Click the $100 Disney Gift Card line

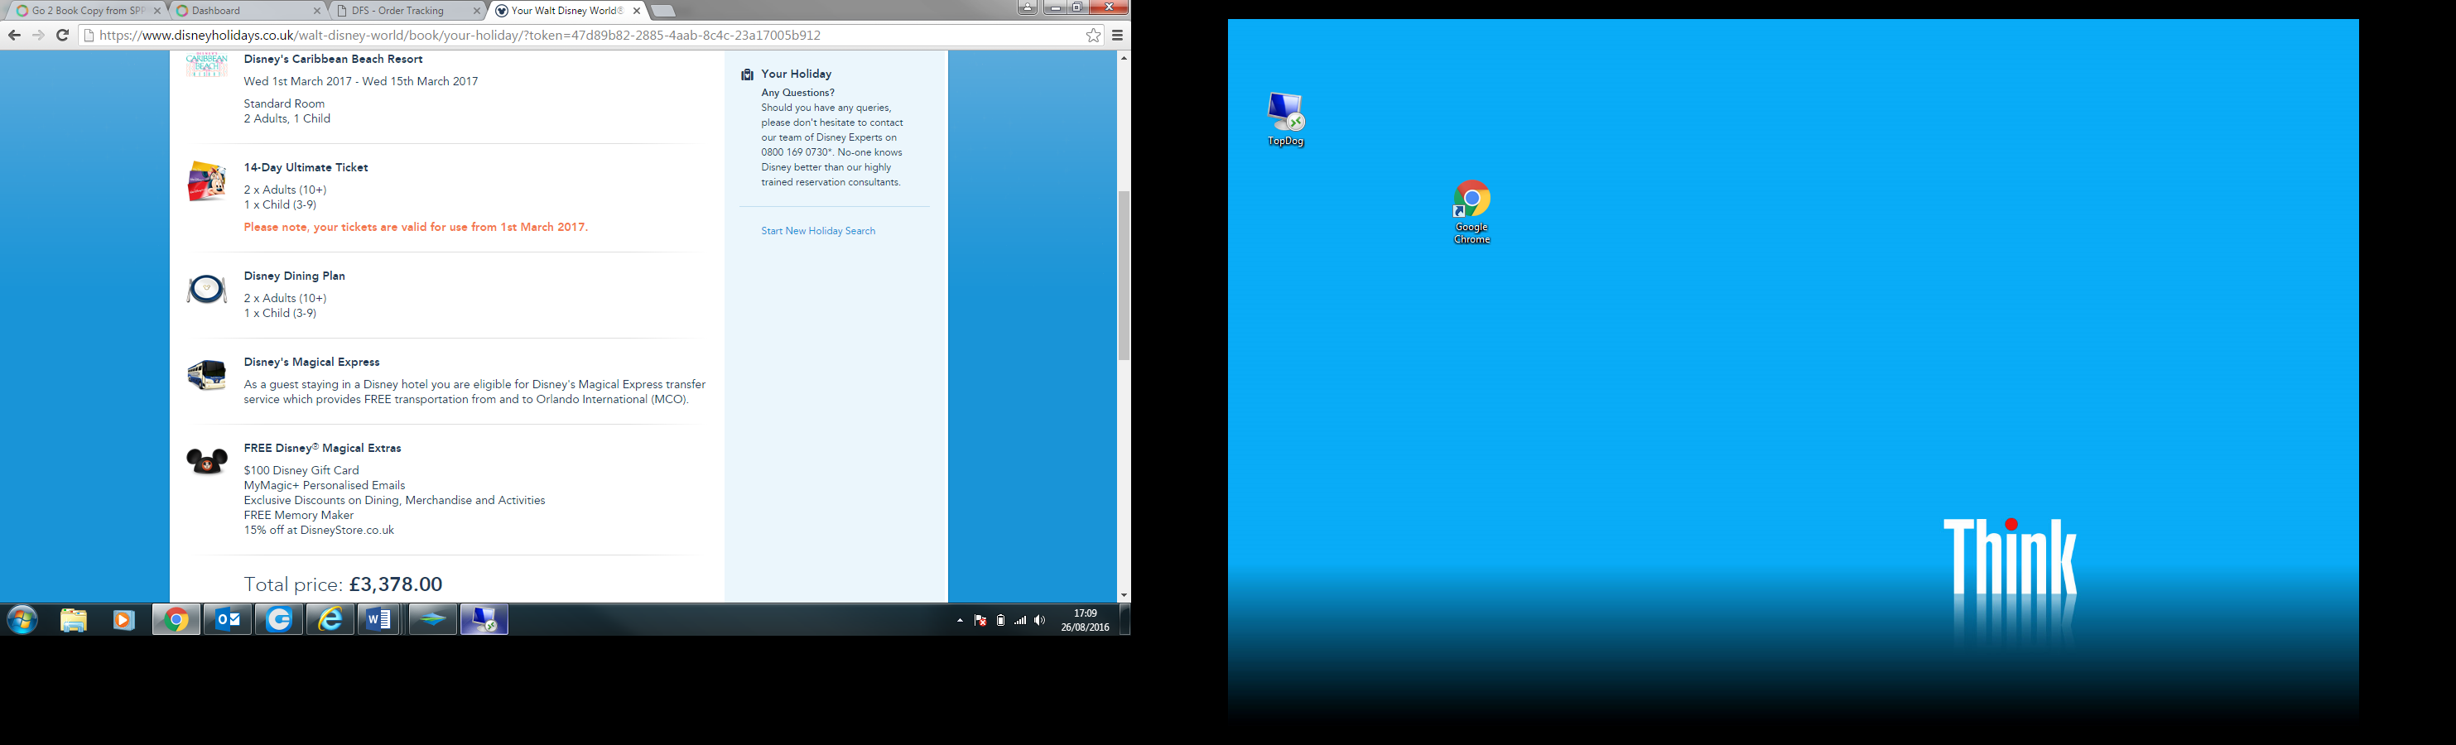click(301, 471)
